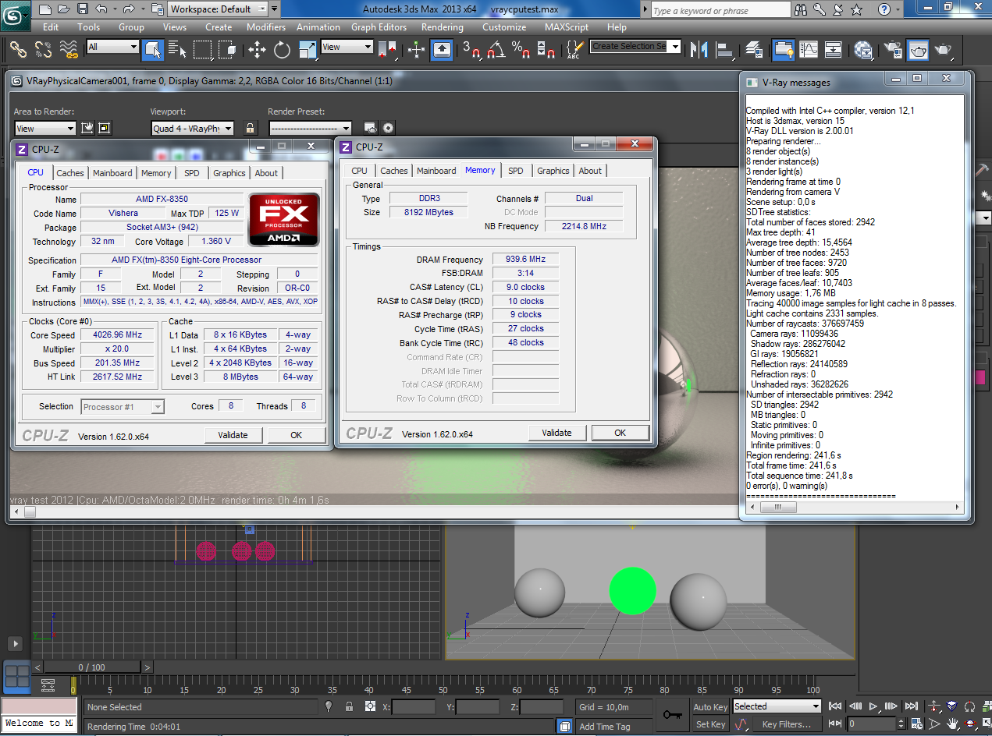The image size is (992, 736).
Task: Activate the Select and Move tool
Action: click(x=257, y=50)
